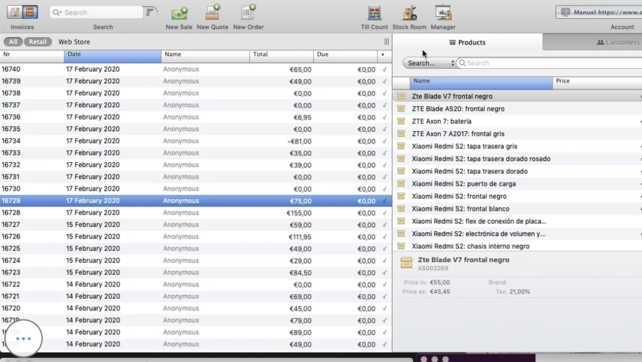Expand the invoice search magnifier options menu
This screenshot has height=362, width=642.
click(57, 12)
